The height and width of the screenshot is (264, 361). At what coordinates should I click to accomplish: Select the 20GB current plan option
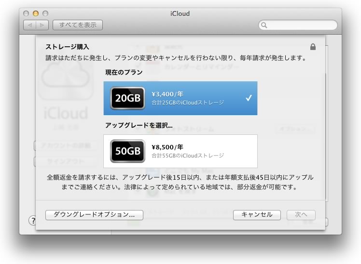[x=180, y=98]
